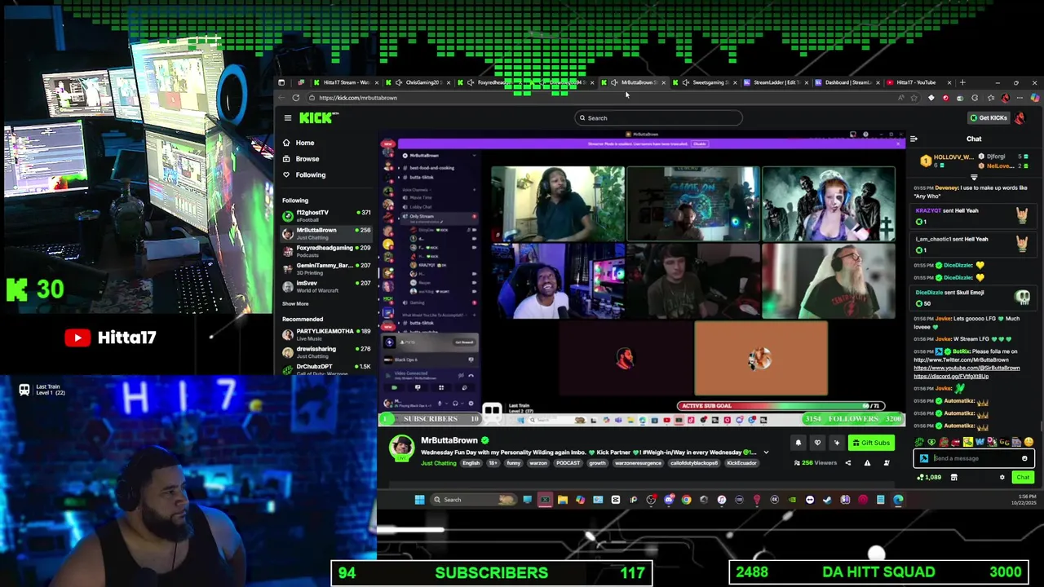Report the stream using warning triangle icon
The image size is (1044, 587).
pyautogui.click(x=867, y=463)
